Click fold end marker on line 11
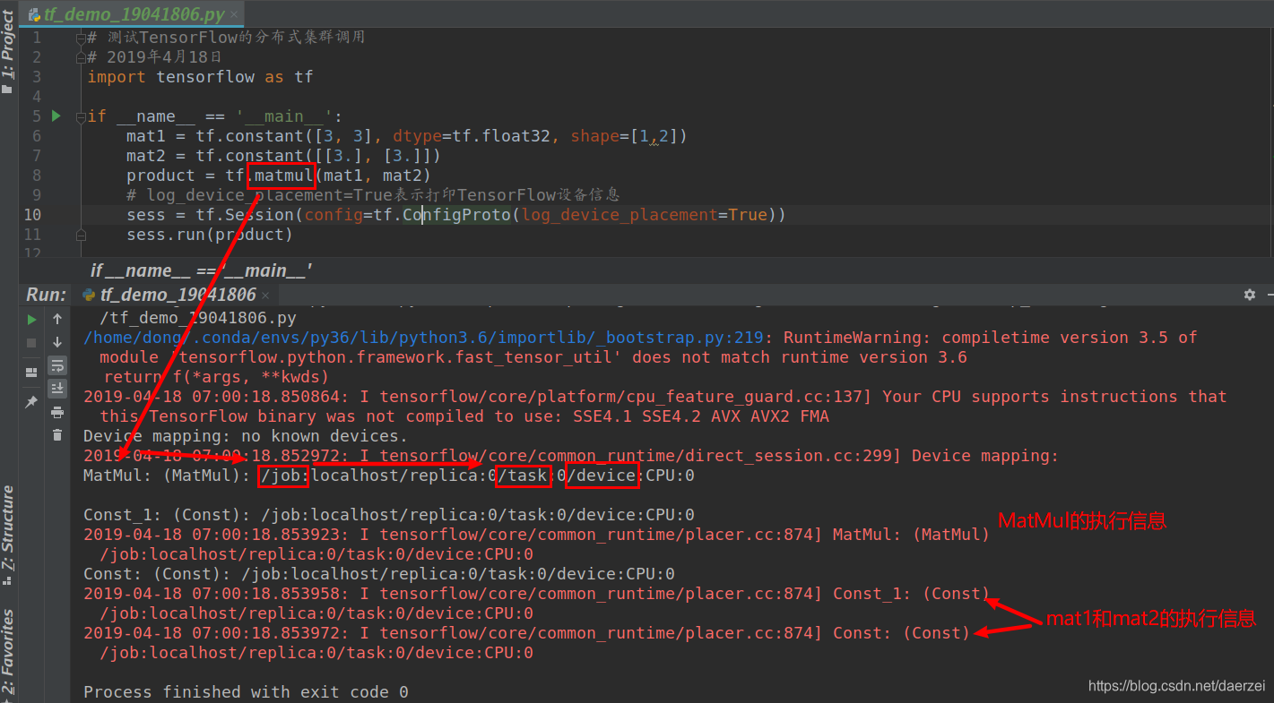 [x=81, y=235]
